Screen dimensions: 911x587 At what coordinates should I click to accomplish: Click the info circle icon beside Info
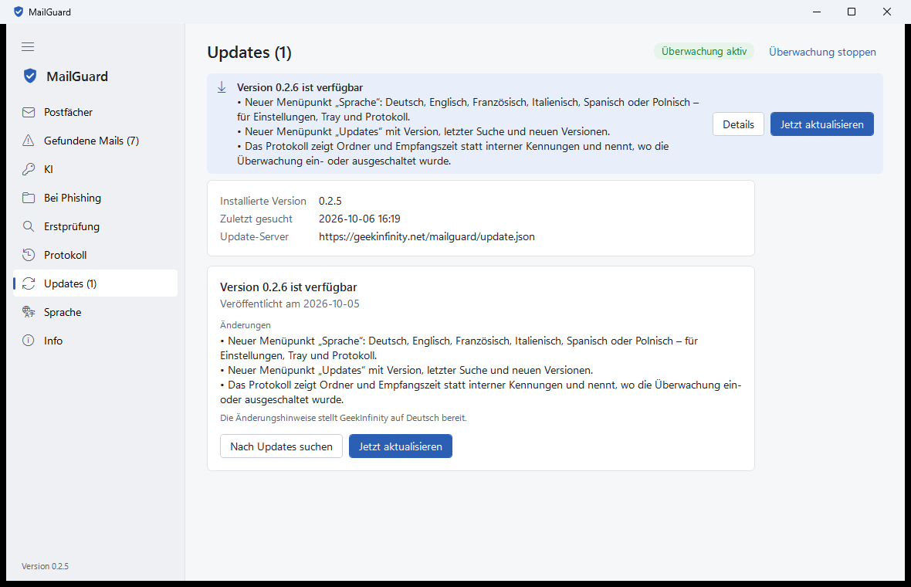pyautogui.click(x=29, y=341)
